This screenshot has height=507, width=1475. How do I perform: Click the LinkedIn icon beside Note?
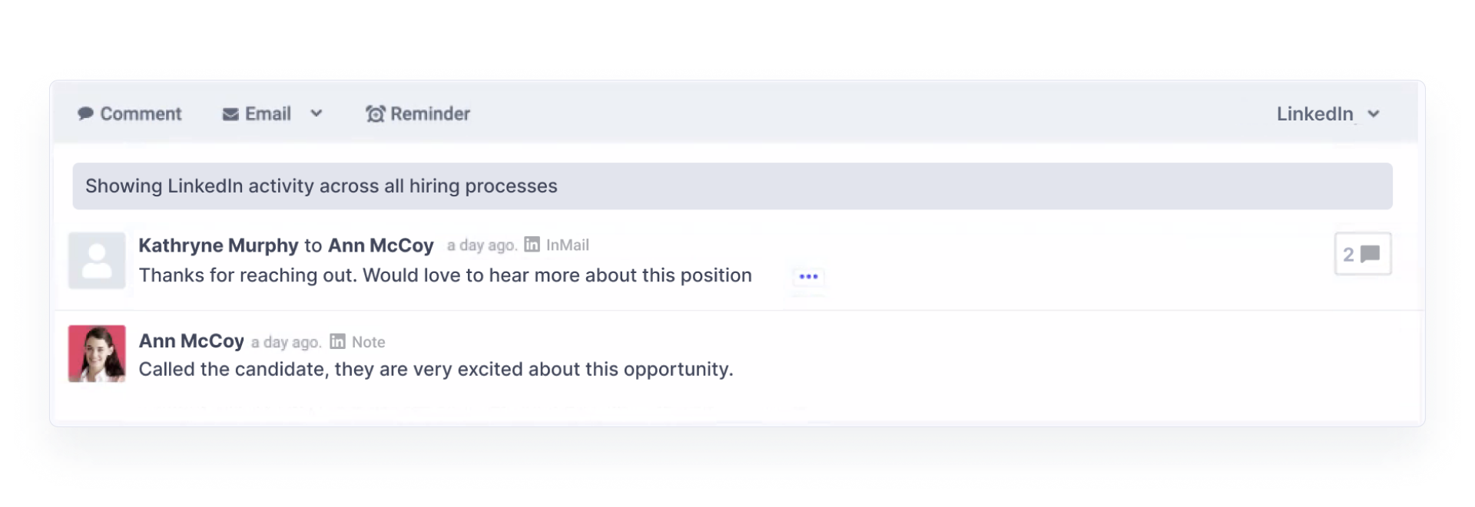(x=337, y=341)
